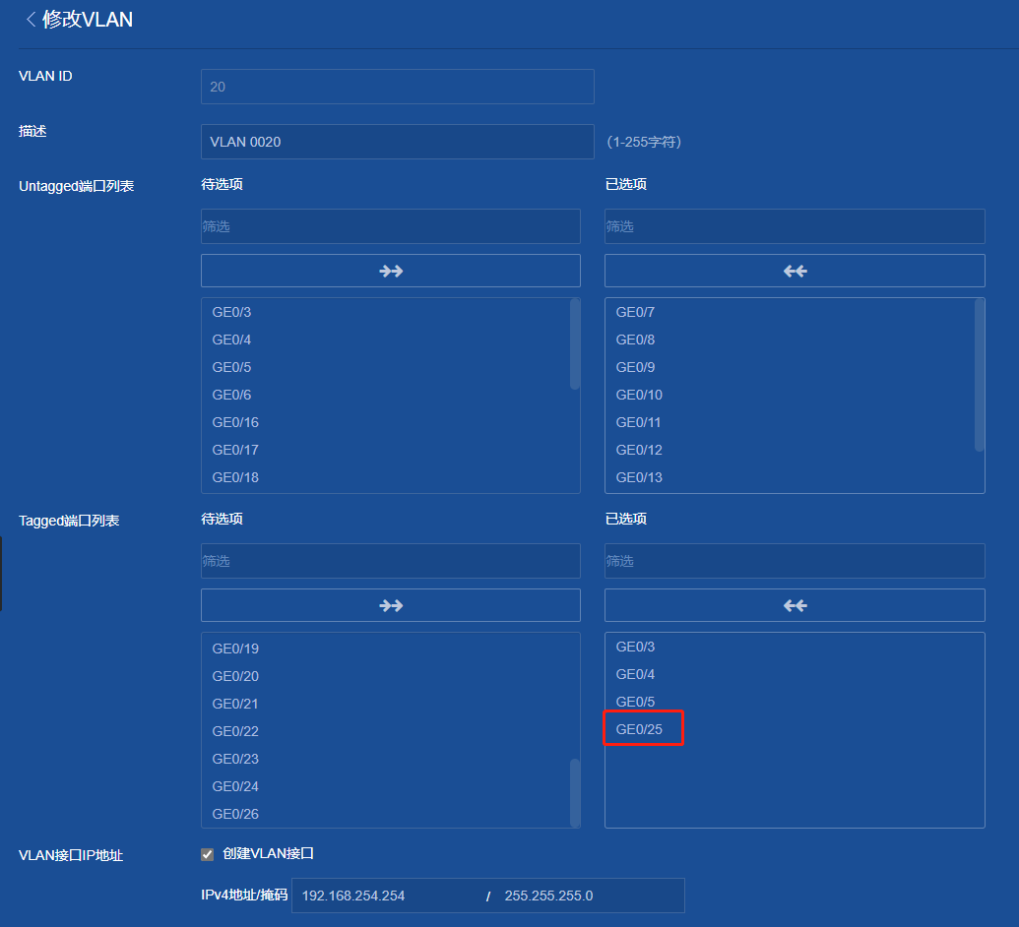The width and height of the screenshot is (1019, 927).
Task: Remove selected ports from Tagged list
Action: point(795,605)
